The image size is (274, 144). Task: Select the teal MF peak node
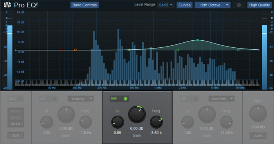[x=197, y=40]
